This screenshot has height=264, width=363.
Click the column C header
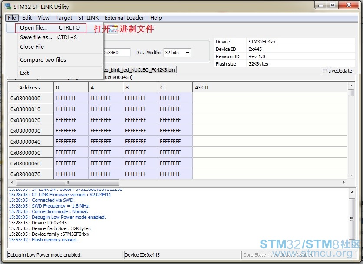[175, 88]
